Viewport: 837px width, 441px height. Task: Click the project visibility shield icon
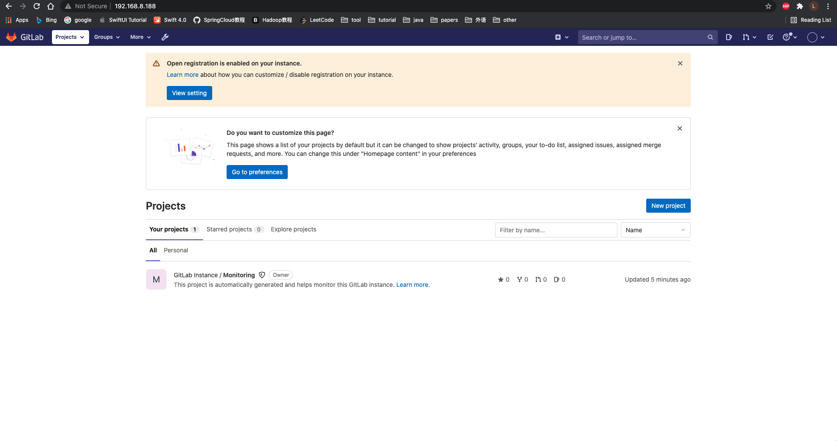(262, 275)
